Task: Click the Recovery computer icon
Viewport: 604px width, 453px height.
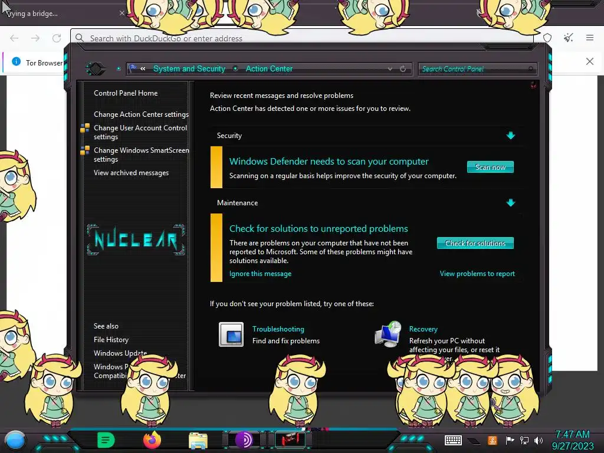Action: click(388, 334)
